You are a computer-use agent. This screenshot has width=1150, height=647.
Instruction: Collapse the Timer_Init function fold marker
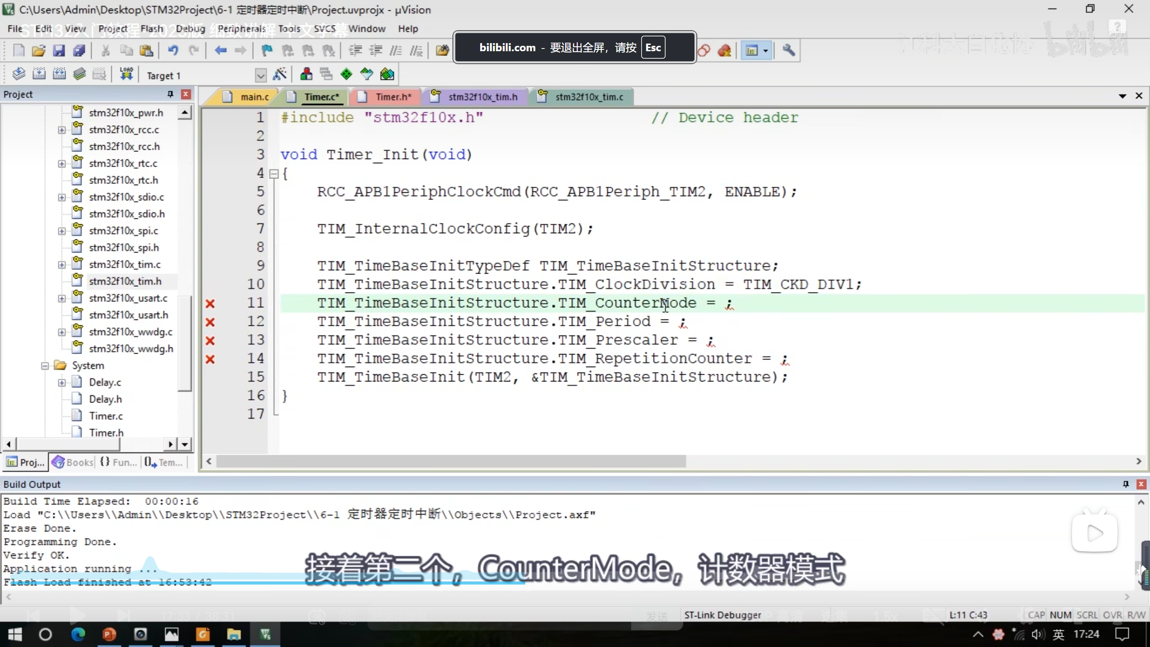pos(274,174)
